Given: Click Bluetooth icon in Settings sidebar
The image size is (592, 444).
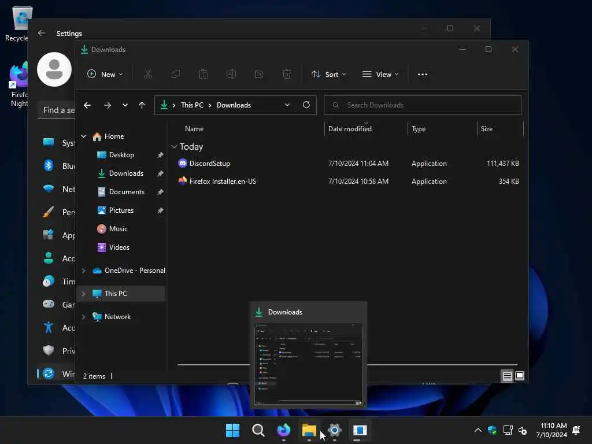Looking at the screenshot, I should click(49, 165).
